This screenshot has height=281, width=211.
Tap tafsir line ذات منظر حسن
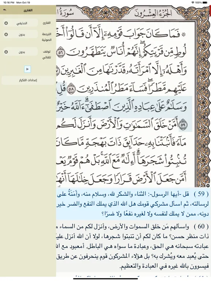[133, 237]
